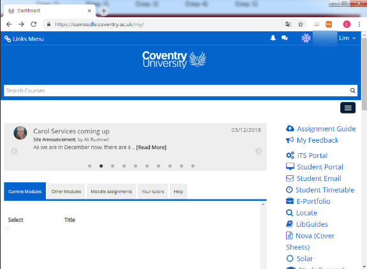Click Student Timetable clock icon
Viewport: 367px width, 269px height.
click(289, 189)
